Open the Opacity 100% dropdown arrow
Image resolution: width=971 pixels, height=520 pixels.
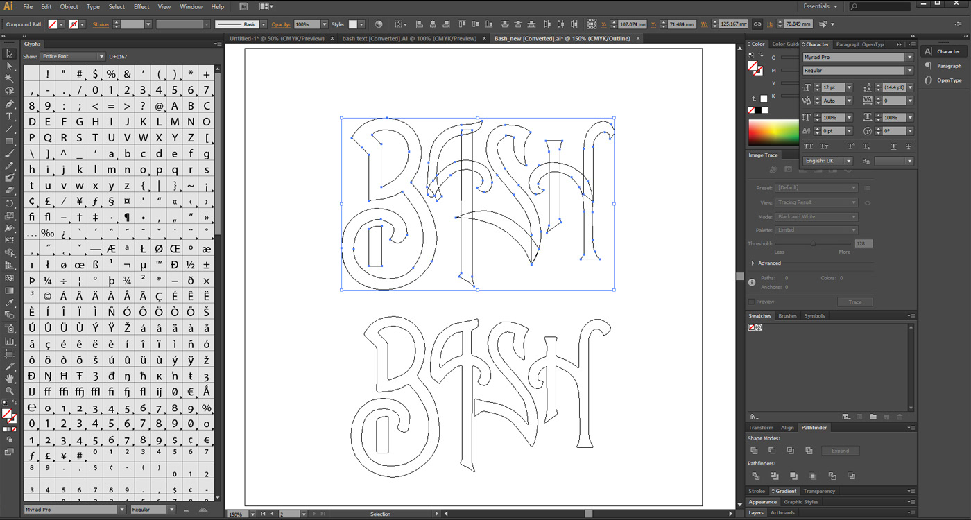point(325,24)
